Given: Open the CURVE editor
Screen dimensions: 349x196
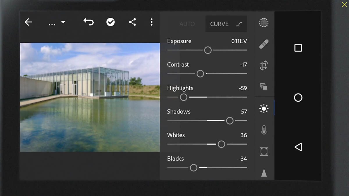Looking at the screenshot, I should coord(226,24).
